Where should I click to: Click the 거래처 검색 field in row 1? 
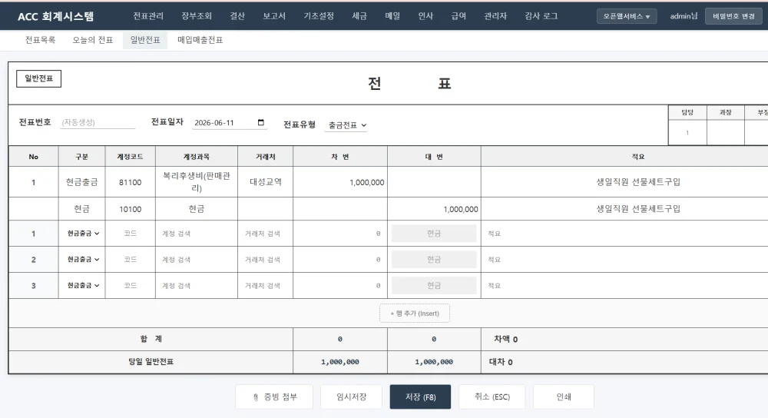click(x=265, y=234)
